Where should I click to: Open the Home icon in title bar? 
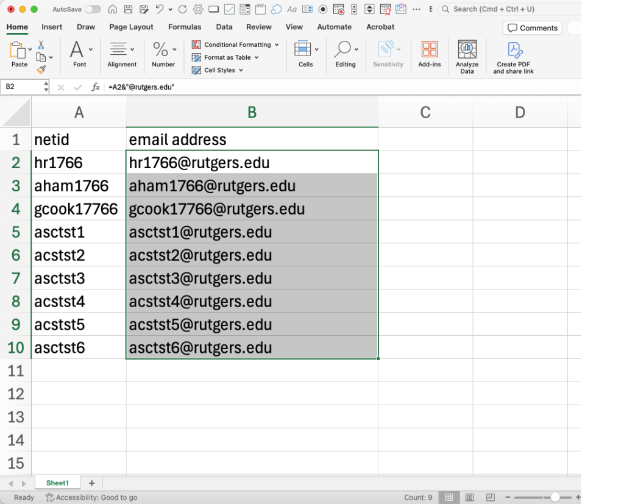click(113, 9)
